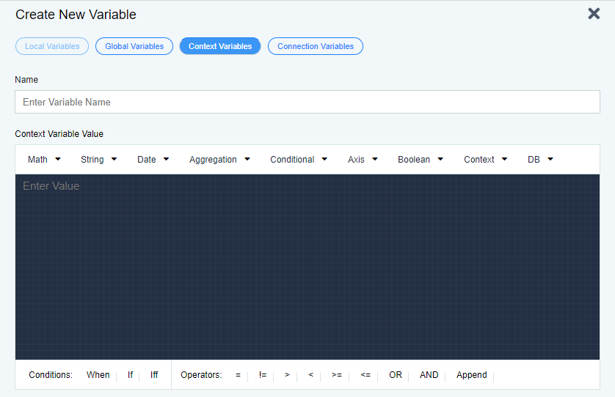Insert the Iff condition
The image size is (615, 397).
coord(154,375)
